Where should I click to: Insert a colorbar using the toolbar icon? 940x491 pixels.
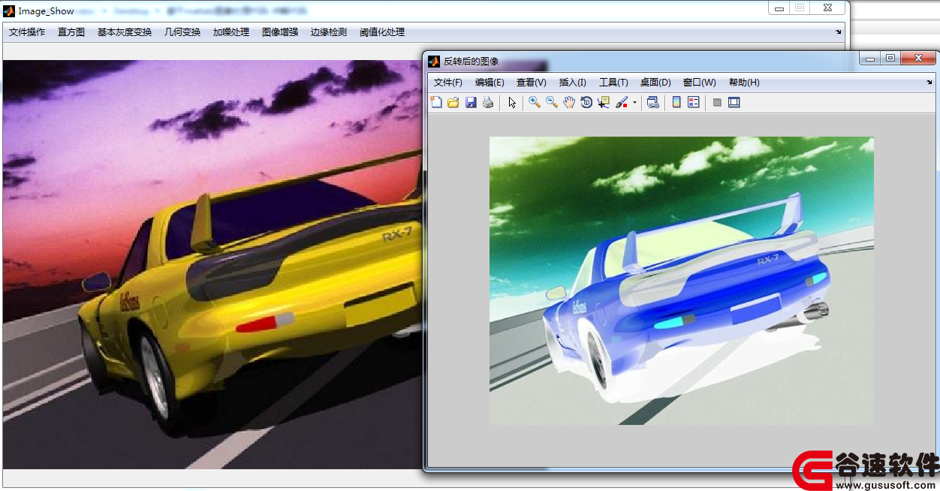pyautogui.click(x=676, y=102)
